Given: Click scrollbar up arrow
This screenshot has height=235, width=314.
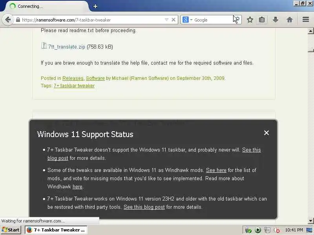Looking at the screenshot, I should click(310, 31).
